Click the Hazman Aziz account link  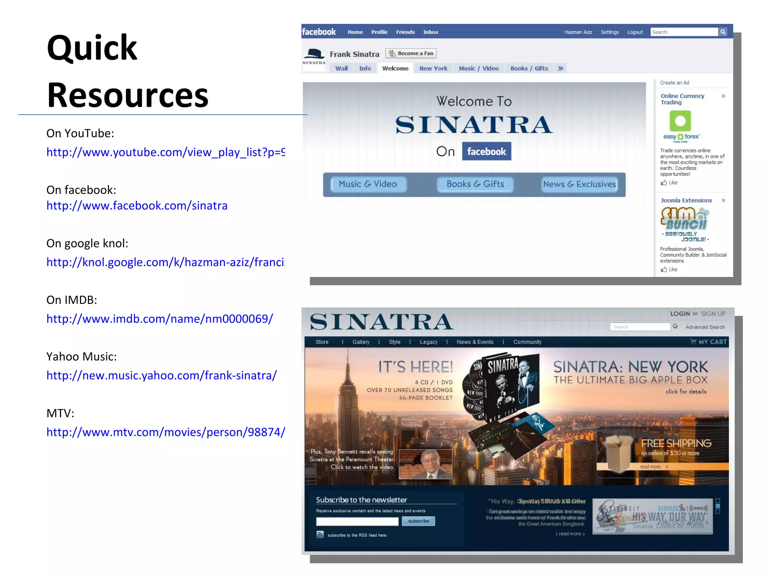point(578,32)
